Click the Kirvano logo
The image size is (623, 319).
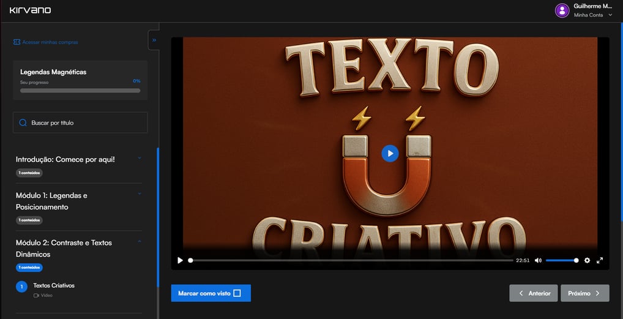(x=30, y=10)
